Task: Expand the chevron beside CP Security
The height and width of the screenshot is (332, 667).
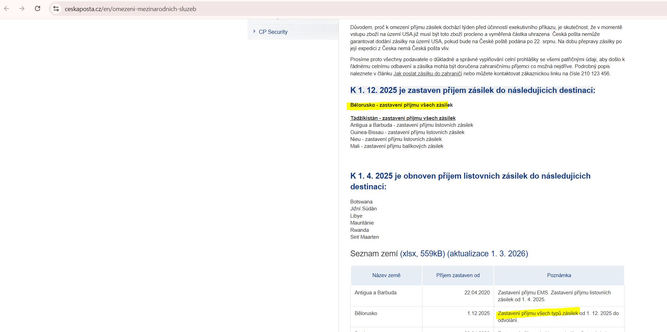Action: (x=254, y=31)
